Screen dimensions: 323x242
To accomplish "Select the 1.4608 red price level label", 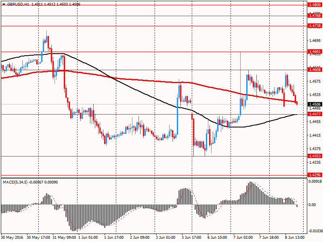I will coord(315,69).
